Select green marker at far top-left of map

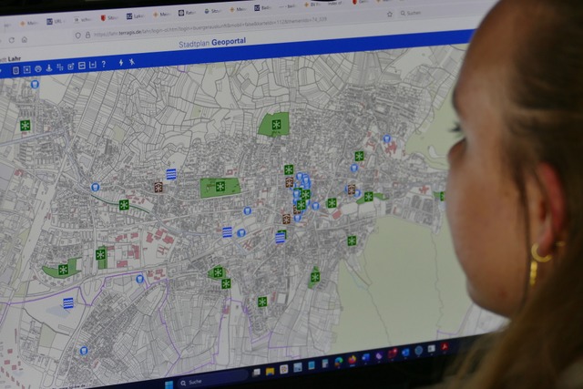coord(25,125)
